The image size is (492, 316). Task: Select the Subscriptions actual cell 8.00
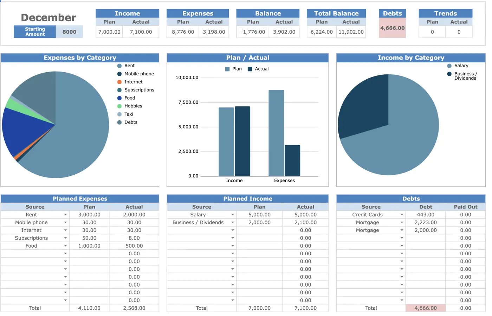pyautogui.click(x=134, y=238)
